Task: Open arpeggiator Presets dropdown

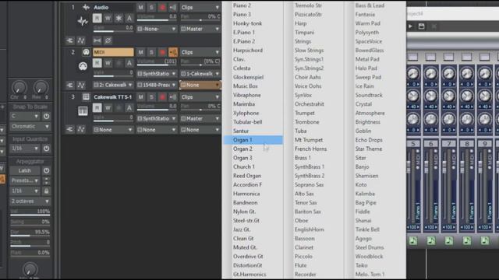Action: [25, 180]
